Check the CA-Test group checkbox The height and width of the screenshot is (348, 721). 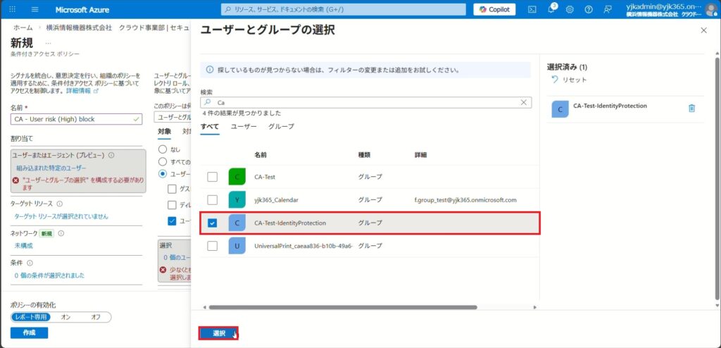click(x=213, y=177)
